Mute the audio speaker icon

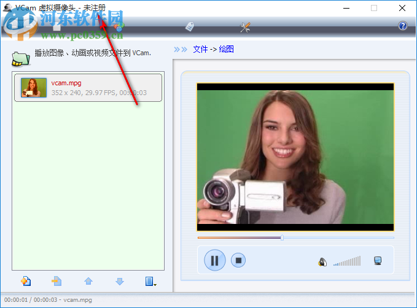click(x=322, y=262)
